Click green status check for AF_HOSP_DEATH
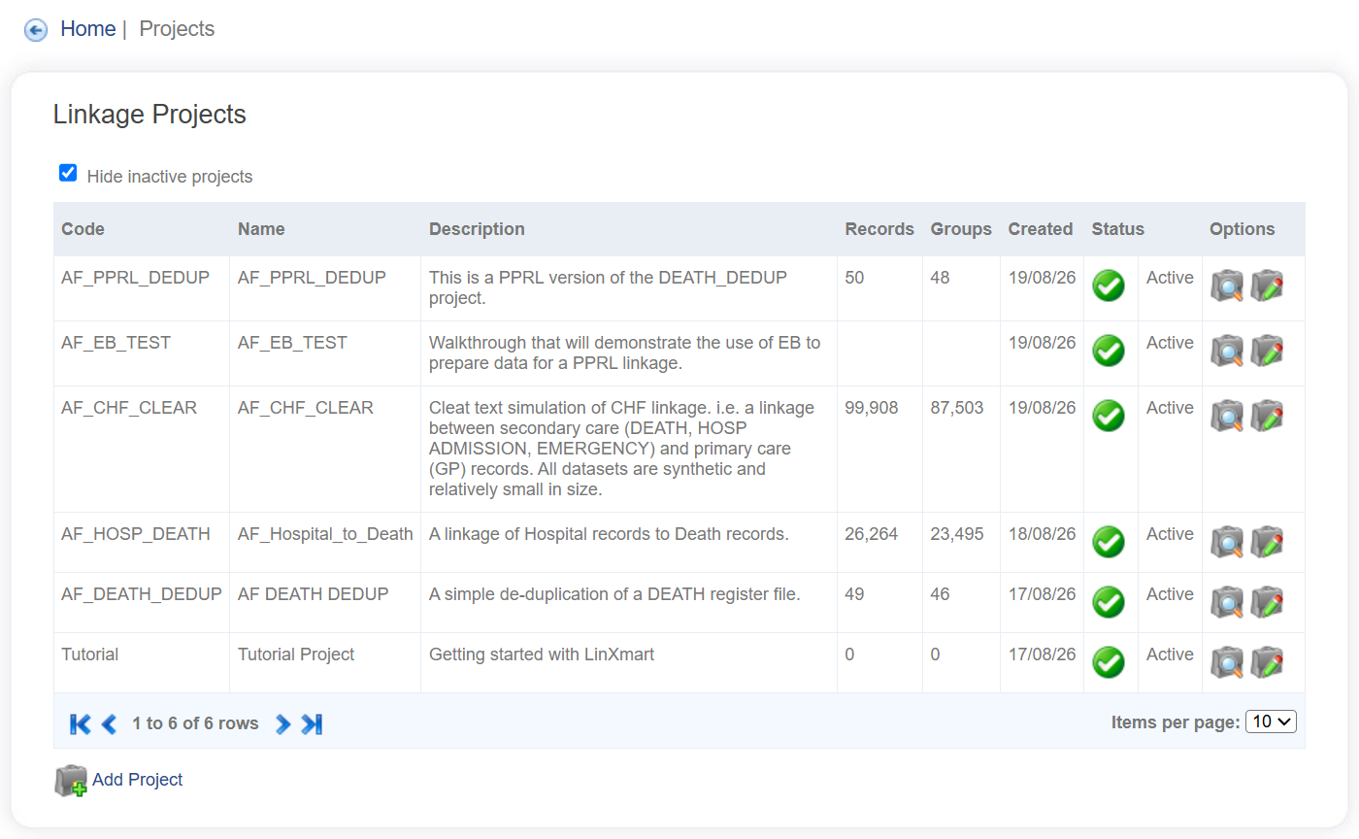Viewport: 1359px width, 839px height. 1109,542
